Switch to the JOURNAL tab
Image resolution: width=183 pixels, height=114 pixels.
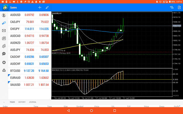pyautogui.click(x=33, y=102)
